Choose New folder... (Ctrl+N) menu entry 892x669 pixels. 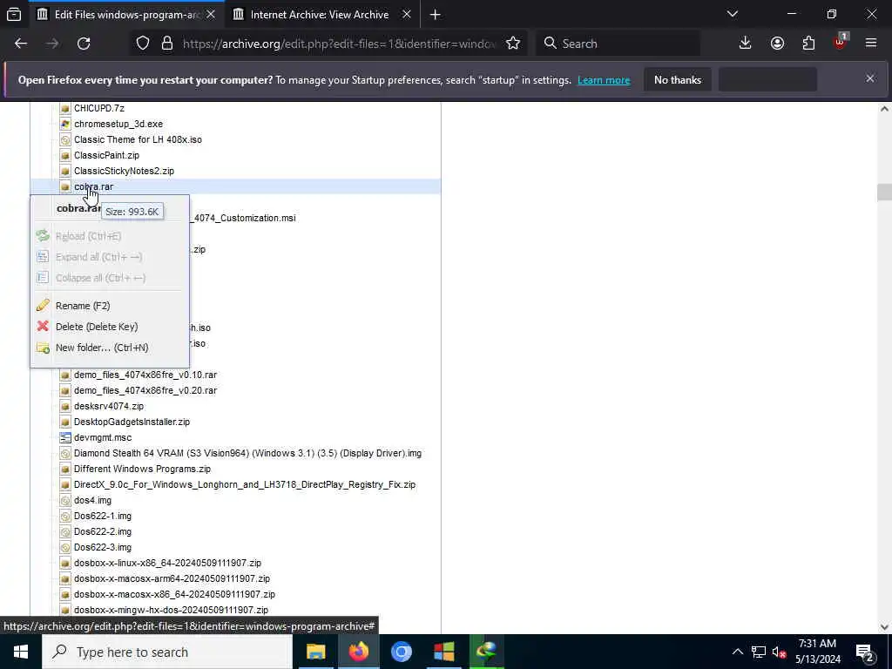point(102,348)
